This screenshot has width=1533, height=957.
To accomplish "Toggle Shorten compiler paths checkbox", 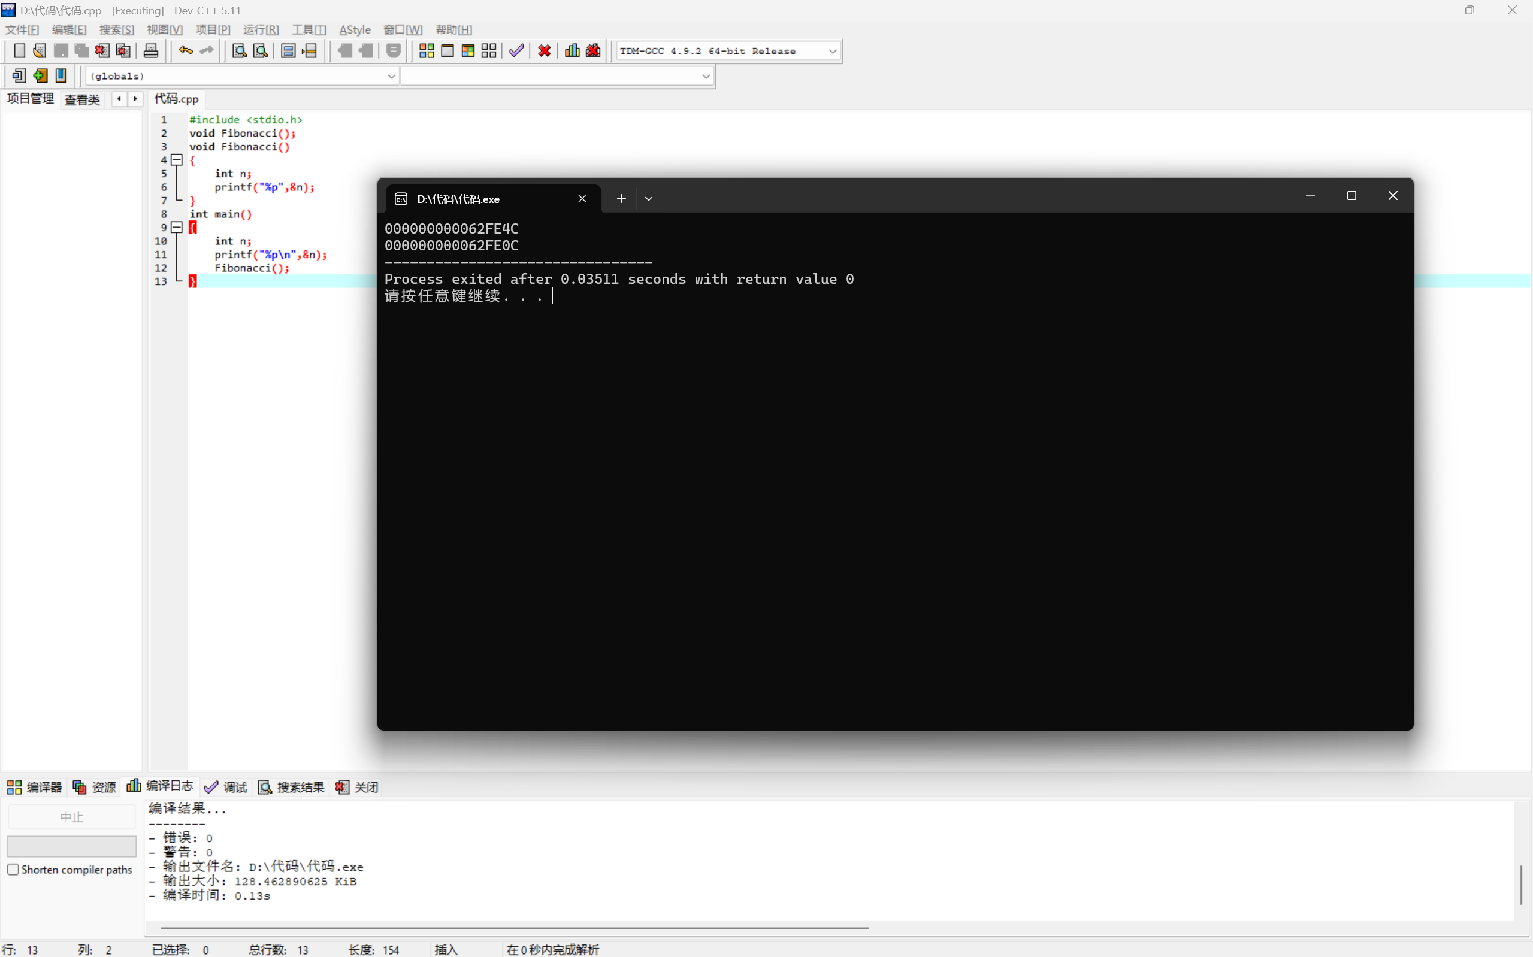I will [13, 869].
